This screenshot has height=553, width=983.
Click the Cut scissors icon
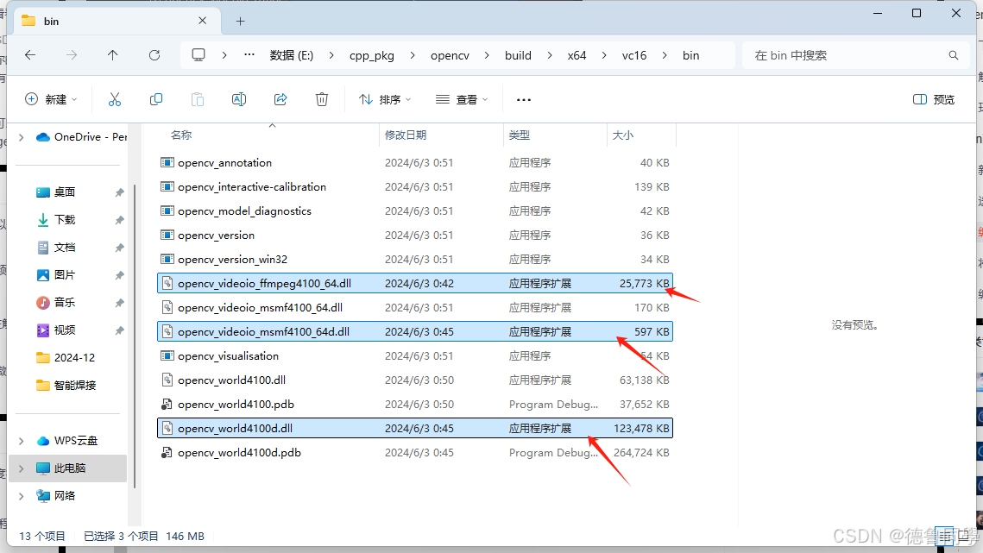point(115,98)
